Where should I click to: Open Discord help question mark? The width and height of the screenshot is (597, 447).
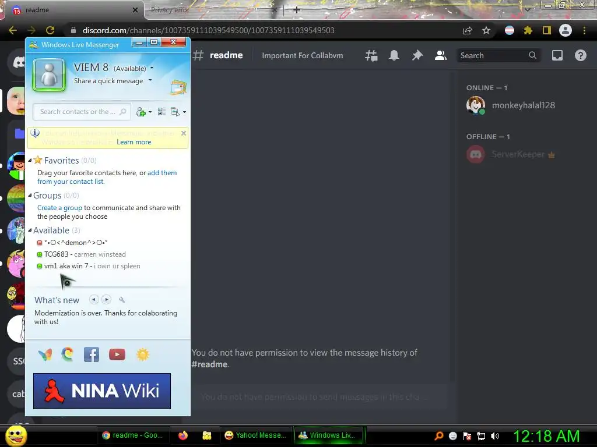coord(580,55)
